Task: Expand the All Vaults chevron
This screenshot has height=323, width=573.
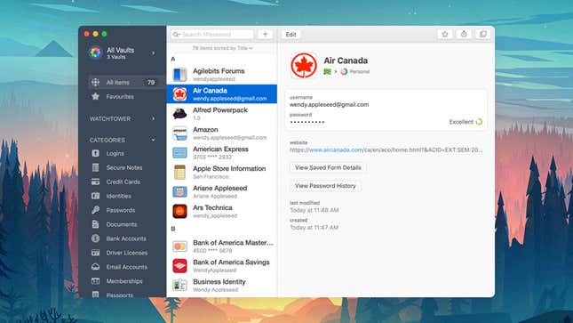Action: pyautogui.click(x=153, y=53)
